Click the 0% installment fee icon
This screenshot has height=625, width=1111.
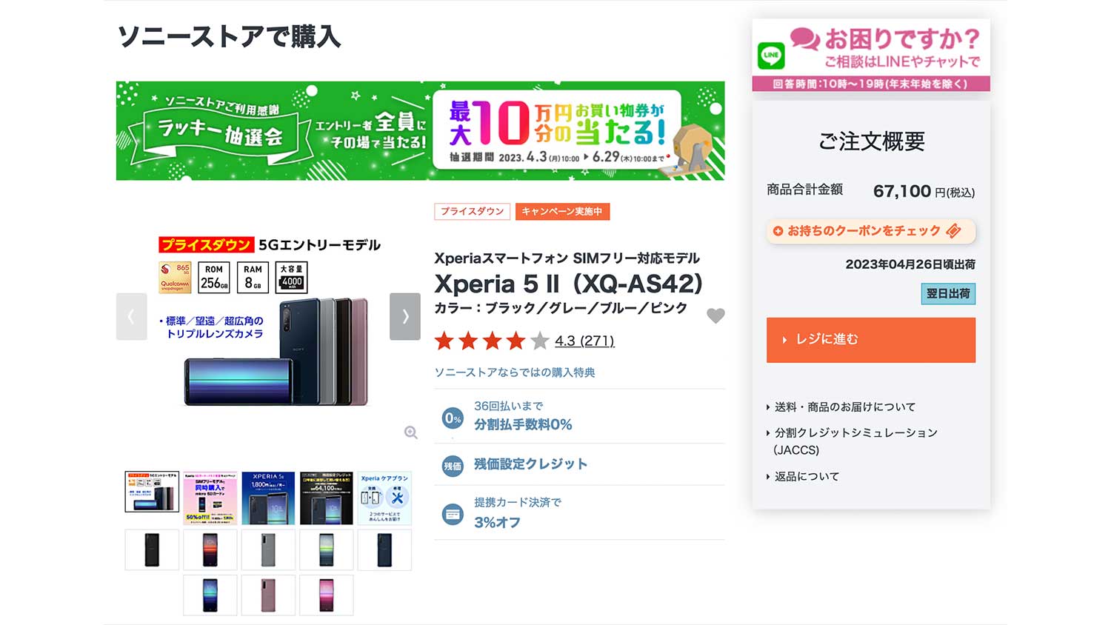pyautogui.click(x=453, y=418)
